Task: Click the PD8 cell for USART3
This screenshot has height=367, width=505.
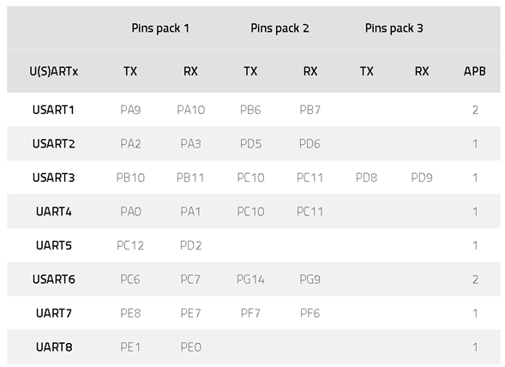Action: click(366, 177)
